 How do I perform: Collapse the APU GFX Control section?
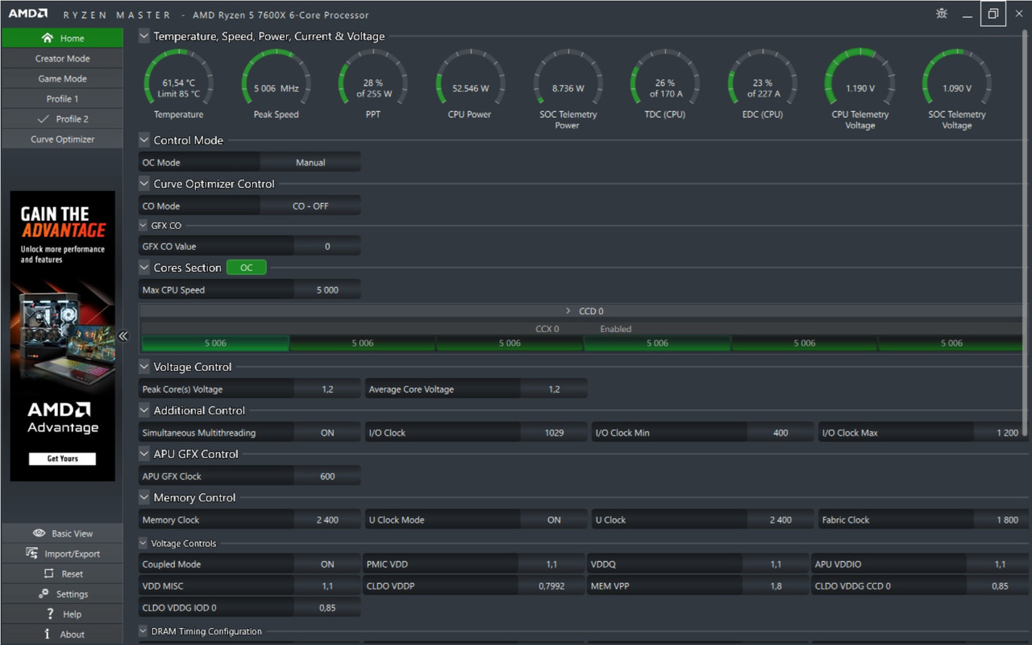point(144,453)
